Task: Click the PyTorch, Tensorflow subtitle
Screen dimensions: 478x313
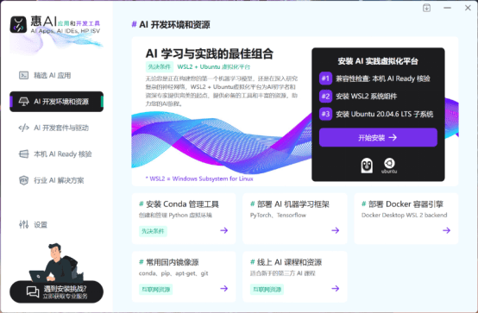Action: tap(278, 216)
